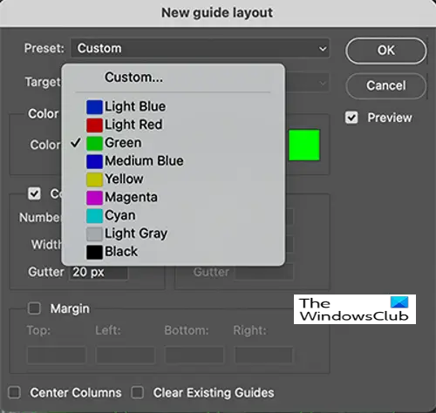Confirm with the OK button
Viewport: 436px width, 413px height.
tap(386, 51)
